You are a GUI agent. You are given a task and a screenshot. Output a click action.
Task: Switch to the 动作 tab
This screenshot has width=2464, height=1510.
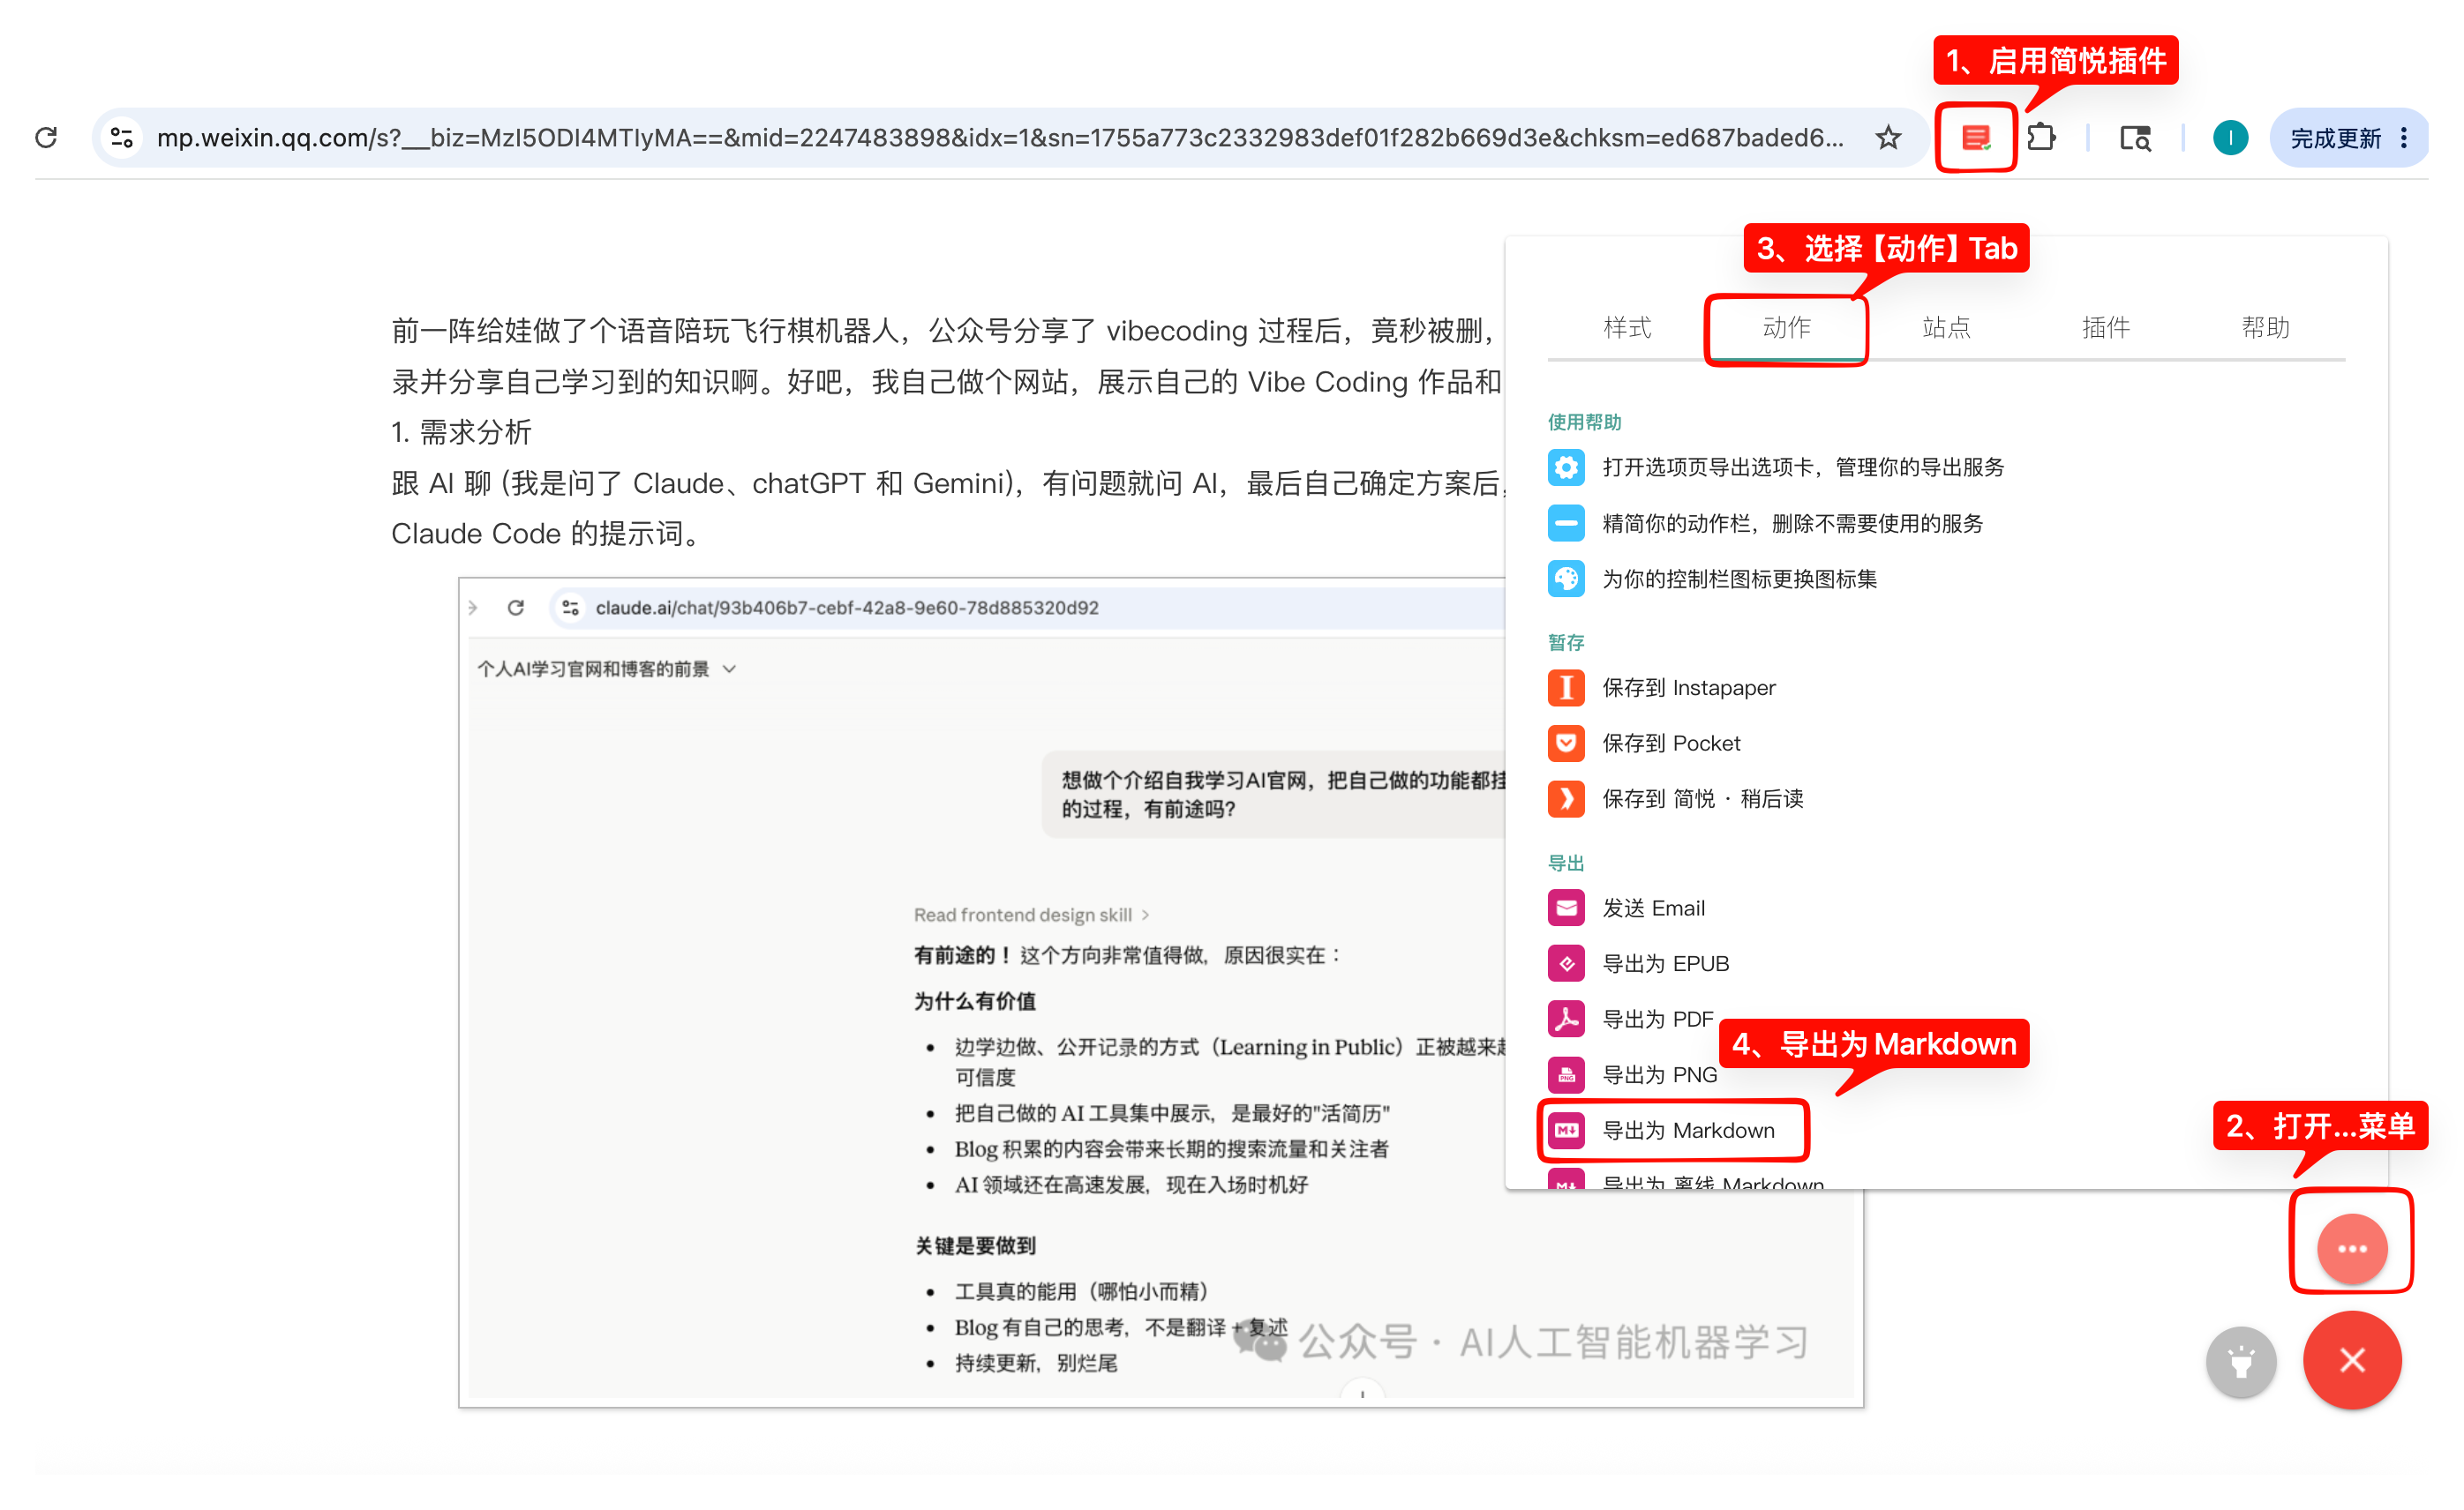1786,326
